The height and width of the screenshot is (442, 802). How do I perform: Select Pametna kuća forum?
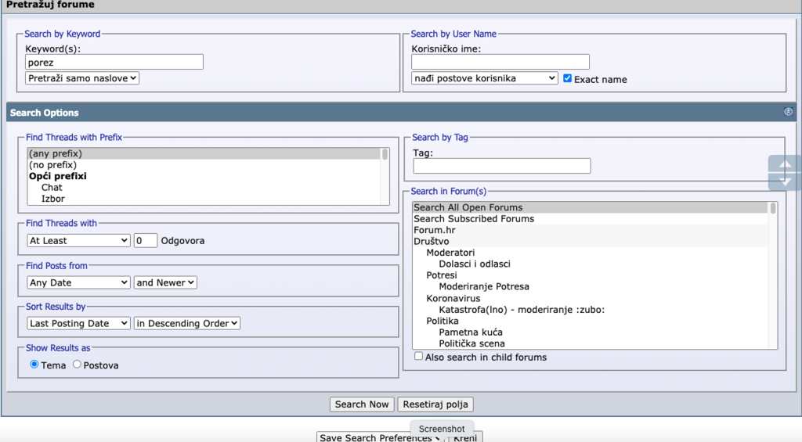(591, 332)
